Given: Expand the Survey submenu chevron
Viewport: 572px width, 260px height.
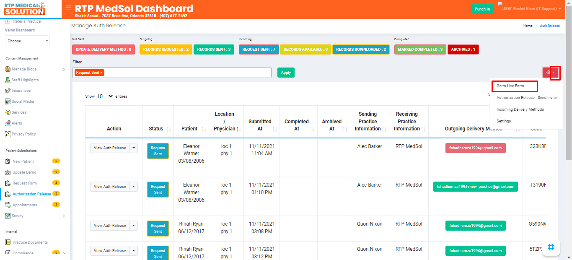Looking at the screenshot, I should [x=64, y=216].
